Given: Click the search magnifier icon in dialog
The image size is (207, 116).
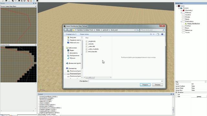Looking at the screenshot, I should pos(163,30).
